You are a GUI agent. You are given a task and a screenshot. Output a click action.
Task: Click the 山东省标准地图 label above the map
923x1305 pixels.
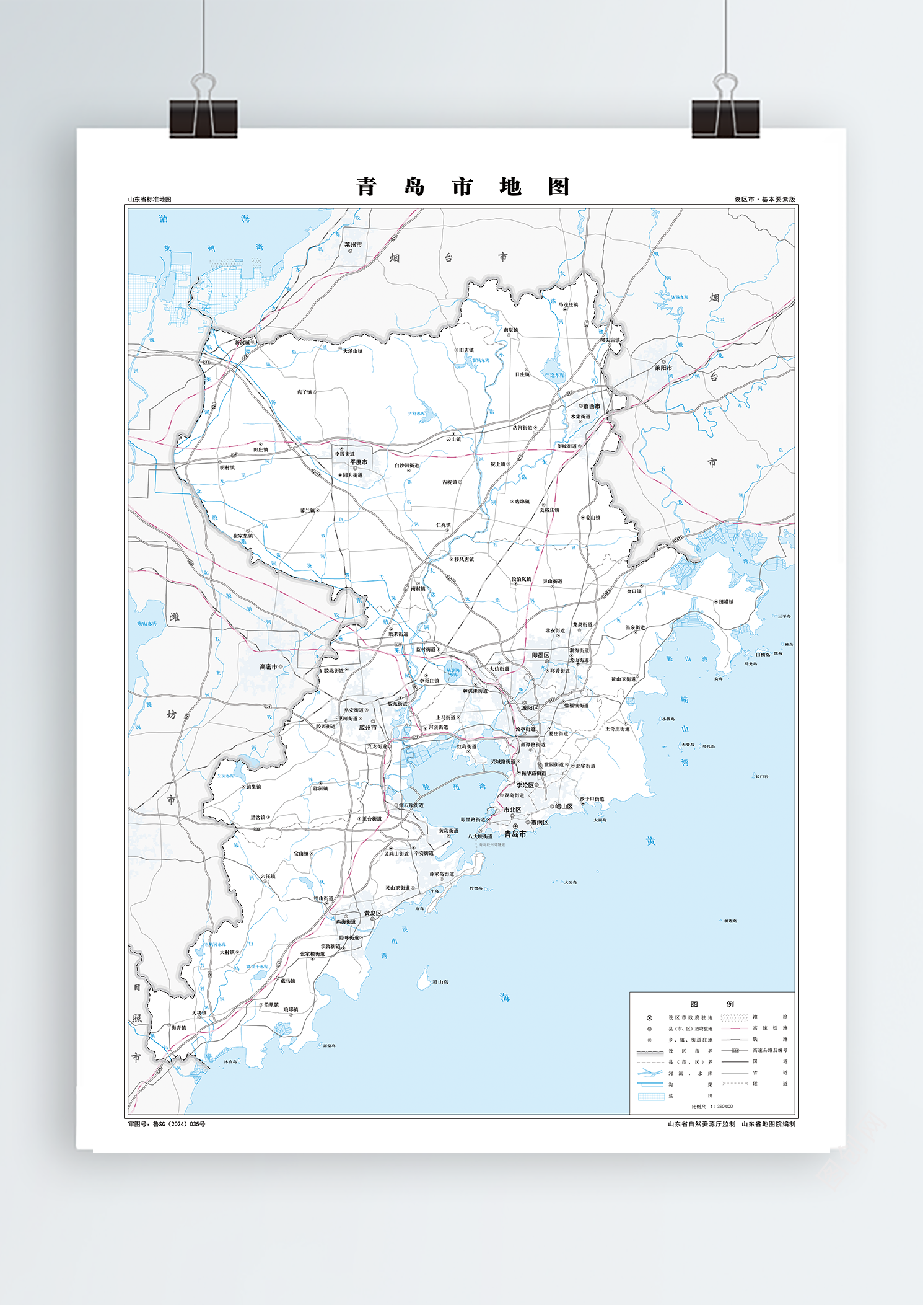(149, 200)
